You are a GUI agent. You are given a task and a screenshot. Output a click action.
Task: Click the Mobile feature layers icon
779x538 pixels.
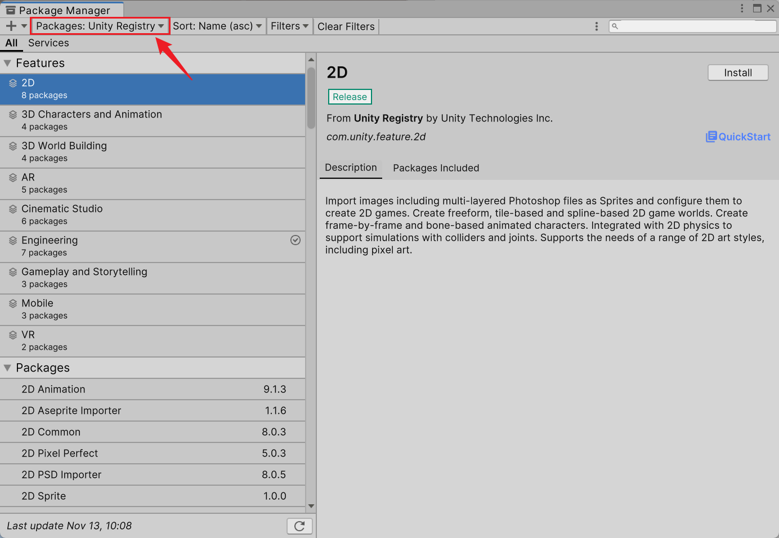(13, 304)
